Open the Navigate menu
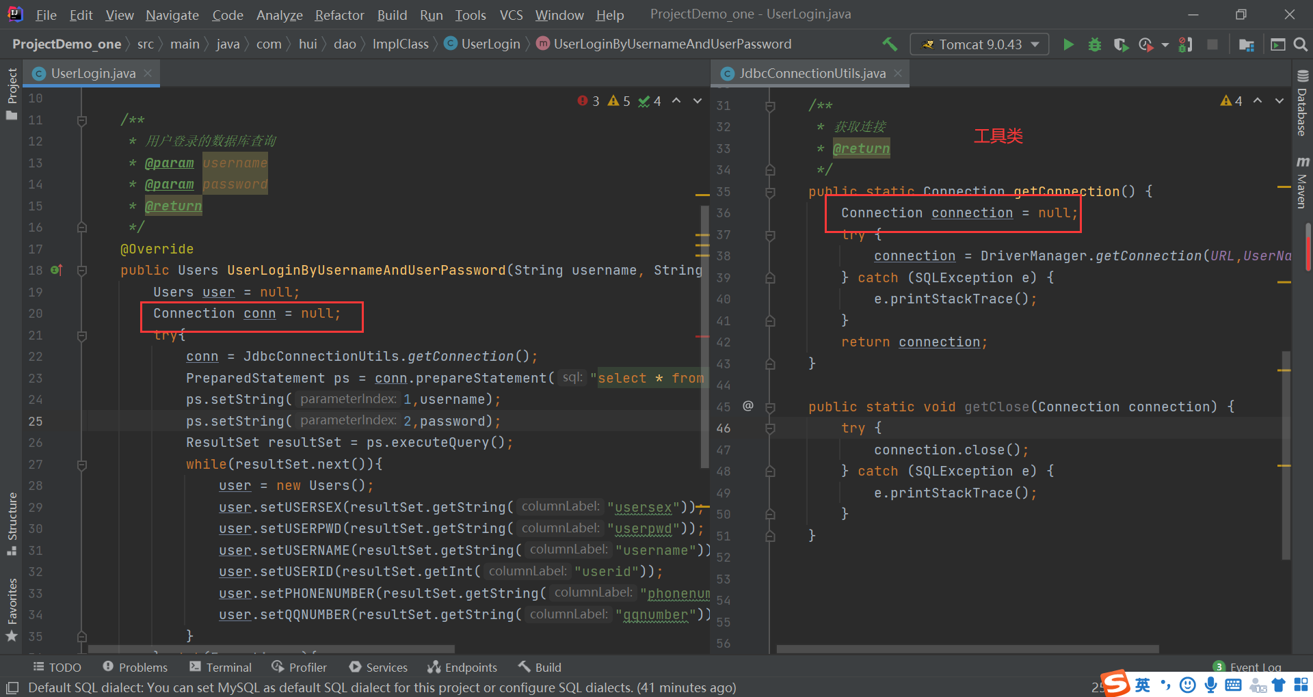Screen dimensions: 1313x697 [172, 15]
